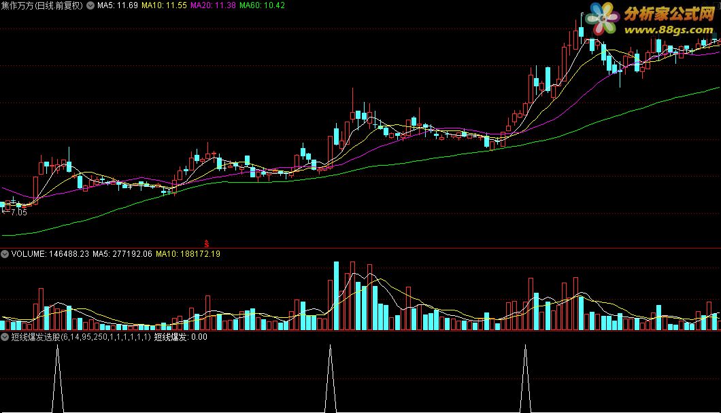The image size is (721, 413).
Task: Click the first 短线爆发 signal spike
Action: tap(58, 379)
